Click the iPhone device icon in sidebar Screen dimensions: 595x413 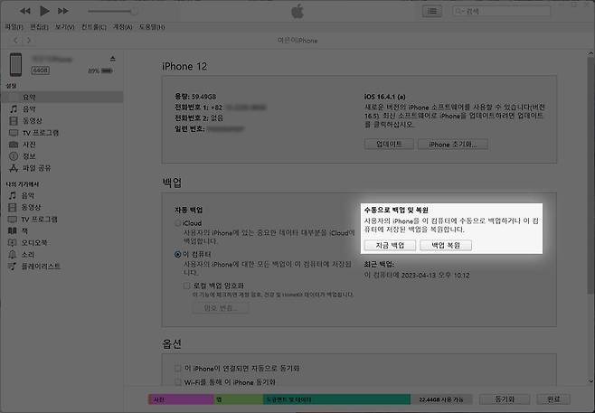16,64
